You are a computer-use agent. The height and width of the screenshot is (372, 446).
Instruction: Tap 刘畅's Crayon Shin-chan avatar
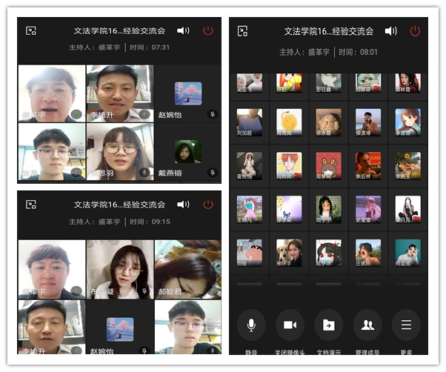tap(250, 253)
